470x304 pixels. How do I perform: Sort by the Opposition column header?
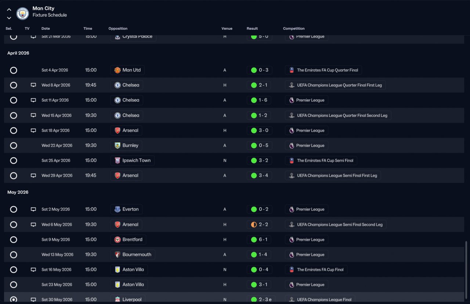(118, 29)
